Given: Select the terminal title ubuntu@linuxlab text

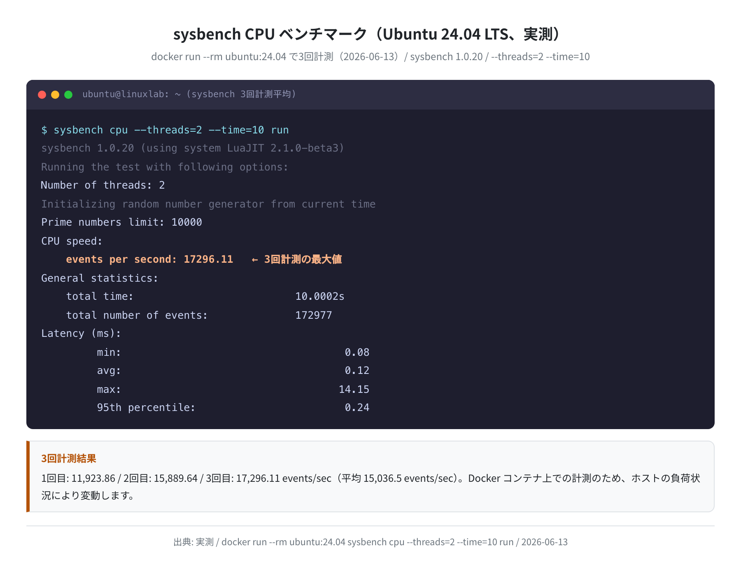Looking at the screenshot, I should [189, 94].
